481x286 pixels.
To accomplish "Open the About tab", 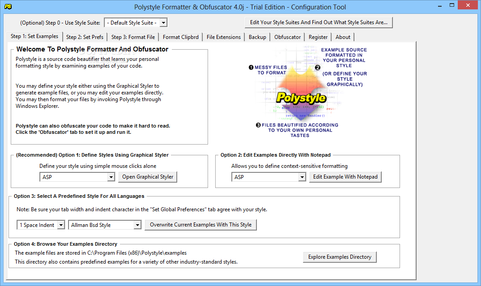I will pyautogui.click(x=343, y=37).
